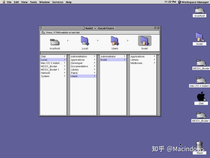This screenshot has height=158, width=210.
Task: Click the highlighted foxlet folder on the shelf
Action: tap(145, 40)
